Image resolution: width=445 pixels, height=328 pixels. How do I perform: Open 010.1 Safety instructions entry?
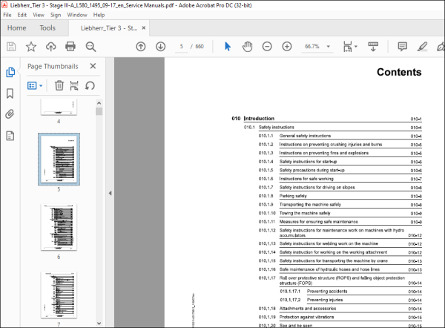[x=333, y=127]
